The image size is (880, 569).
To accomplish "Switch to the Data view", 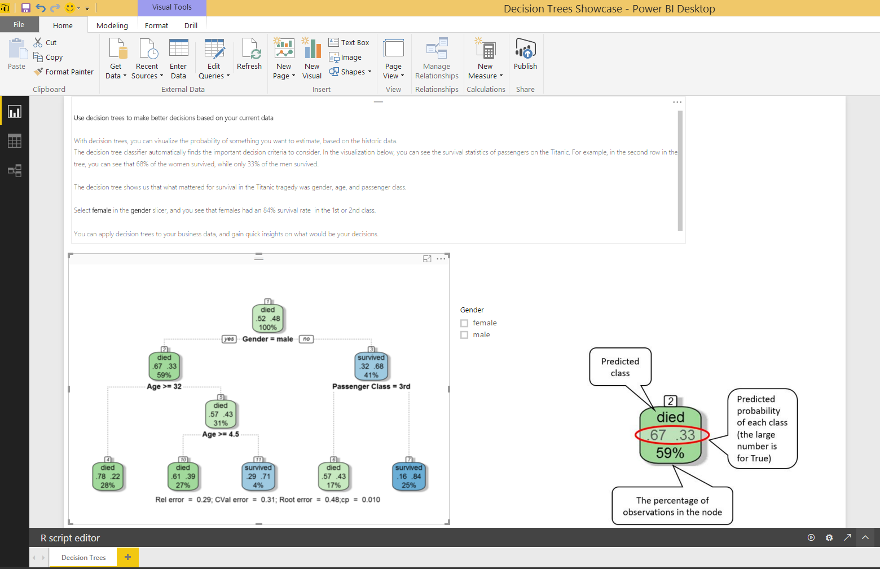I will (x=14, y=141).
